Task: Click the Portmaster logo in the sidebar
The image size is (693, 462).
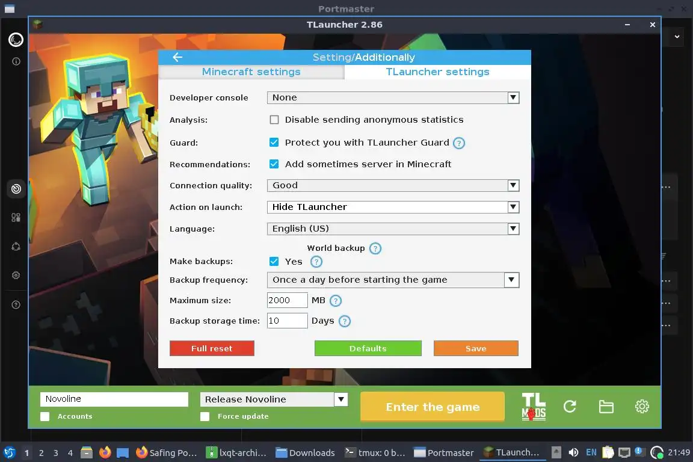Action: [x=16, y=40]
